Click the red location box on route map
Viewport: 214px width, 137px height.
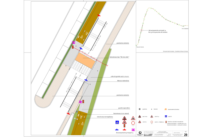141,30
